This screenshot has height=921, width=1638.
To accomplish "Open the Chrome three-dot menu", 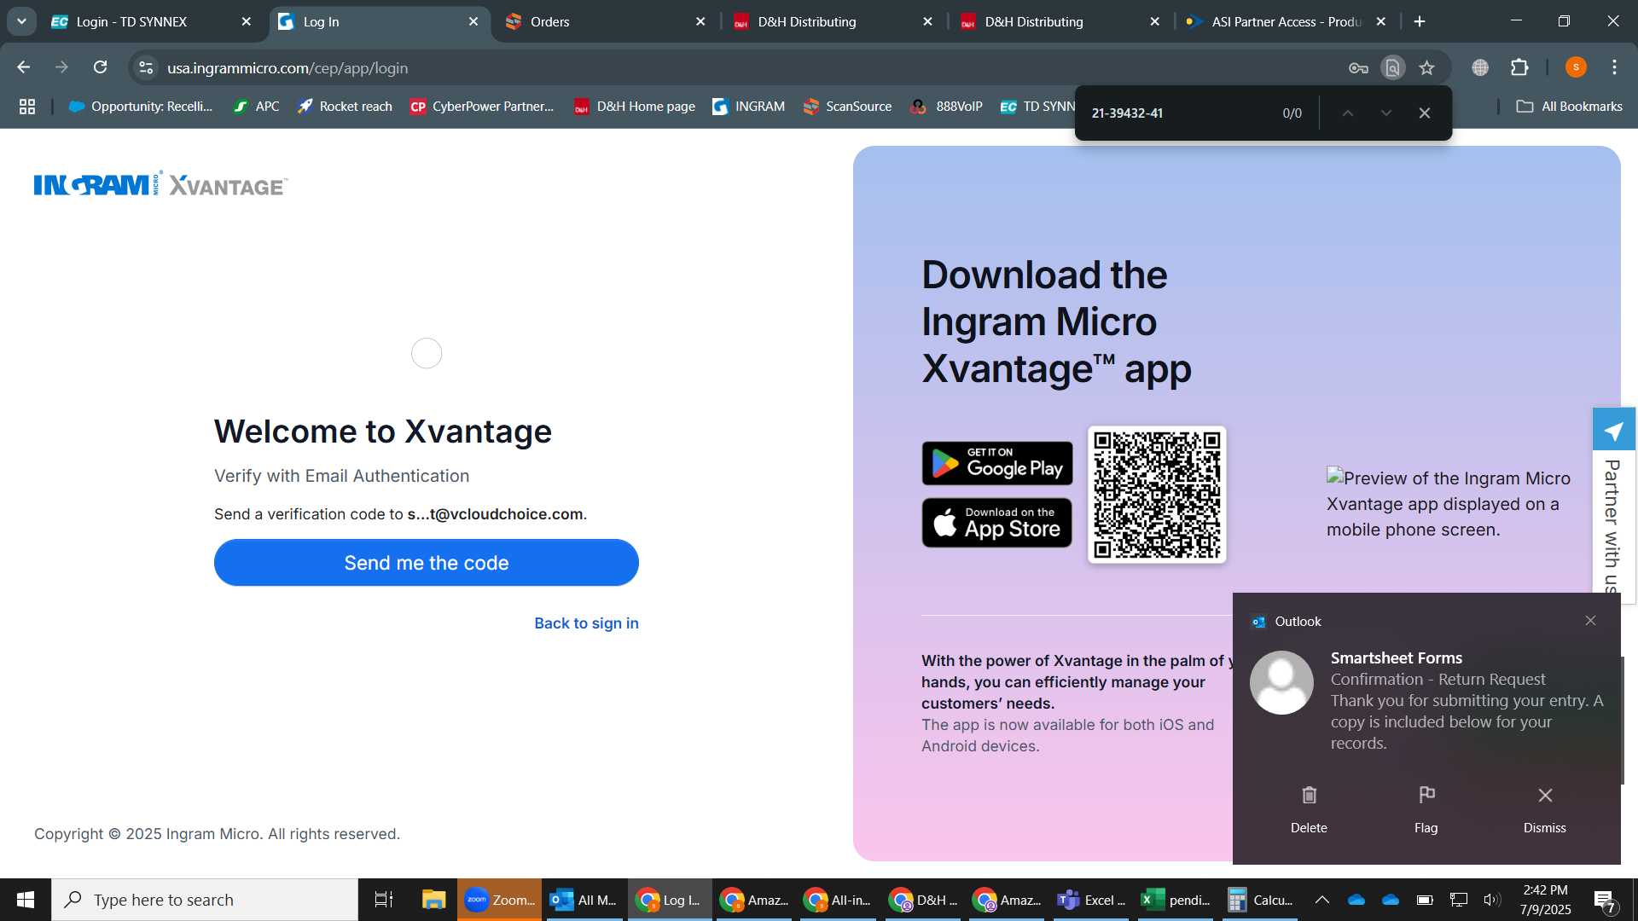I will coord(1614,67).
